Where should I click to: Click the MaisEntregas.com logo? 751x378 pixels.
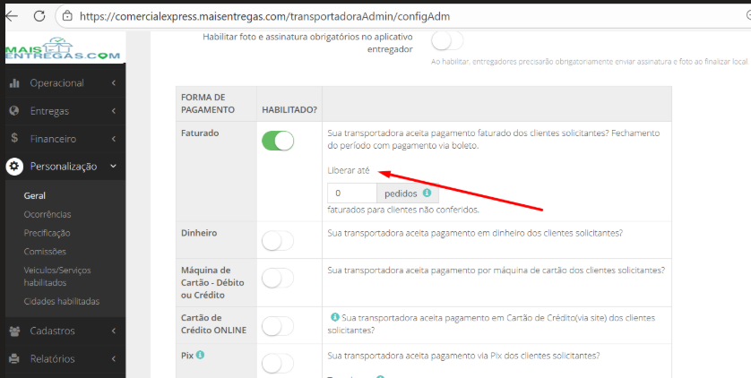click(63, 48)
